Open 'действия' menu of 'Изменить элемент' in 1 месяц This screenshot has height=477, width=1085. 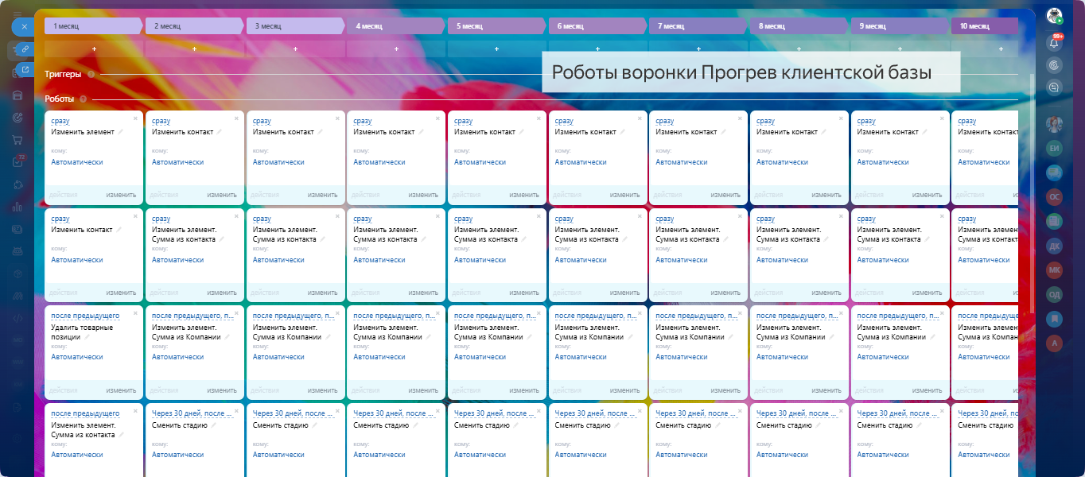point(64,195)
